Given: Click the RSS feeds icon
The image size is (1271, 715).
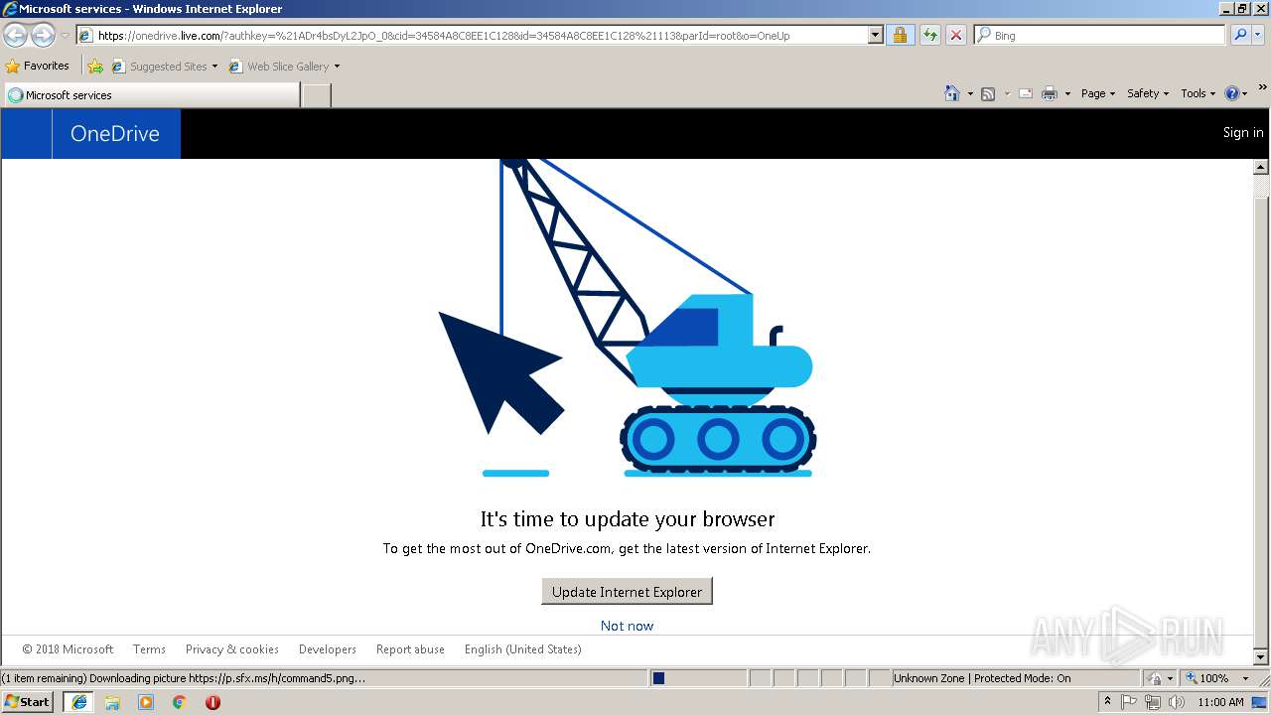Looking at the screenshot, I should click(988, 93).
